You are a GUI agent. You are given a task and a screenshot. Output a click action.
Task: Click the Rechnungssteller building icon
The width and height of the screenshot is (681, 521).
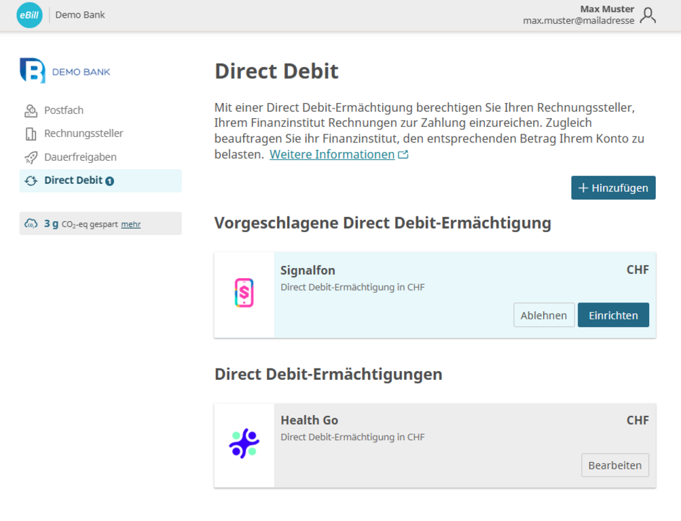coord(31,134)
